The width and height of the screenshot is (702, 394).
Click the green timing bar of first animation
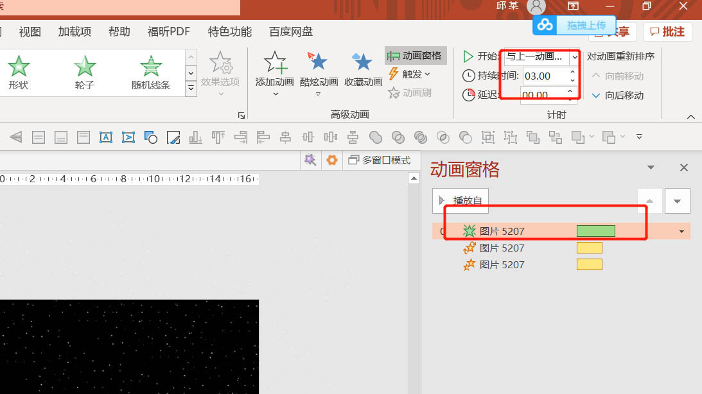[596, 231]
